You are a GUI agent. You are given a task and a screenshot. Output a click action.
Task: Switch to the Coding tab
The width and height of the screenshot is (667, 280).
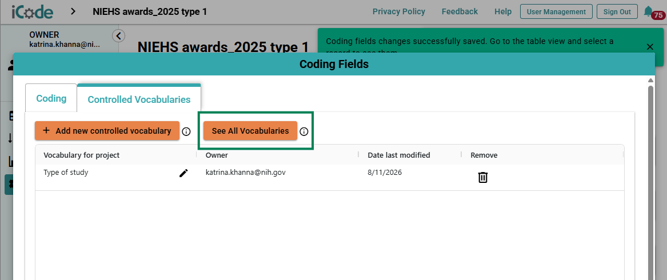coord(51,99)
